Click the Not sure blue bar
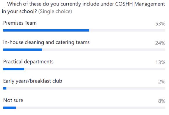 point(10,108)
